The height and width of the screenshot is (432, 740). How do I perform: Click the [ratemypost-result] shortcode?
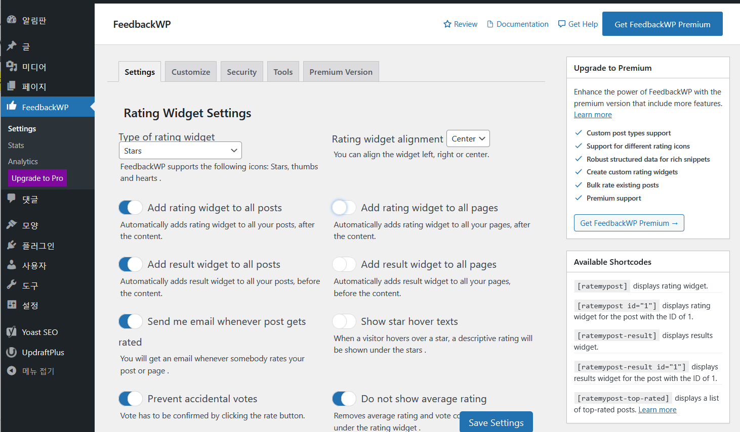[x=617, y=335]
